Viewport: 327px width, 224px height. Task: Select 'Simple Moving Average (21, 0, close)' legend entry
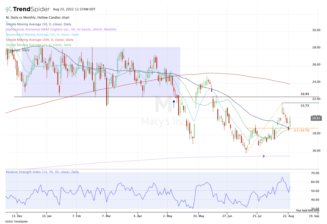pos(38,45)
